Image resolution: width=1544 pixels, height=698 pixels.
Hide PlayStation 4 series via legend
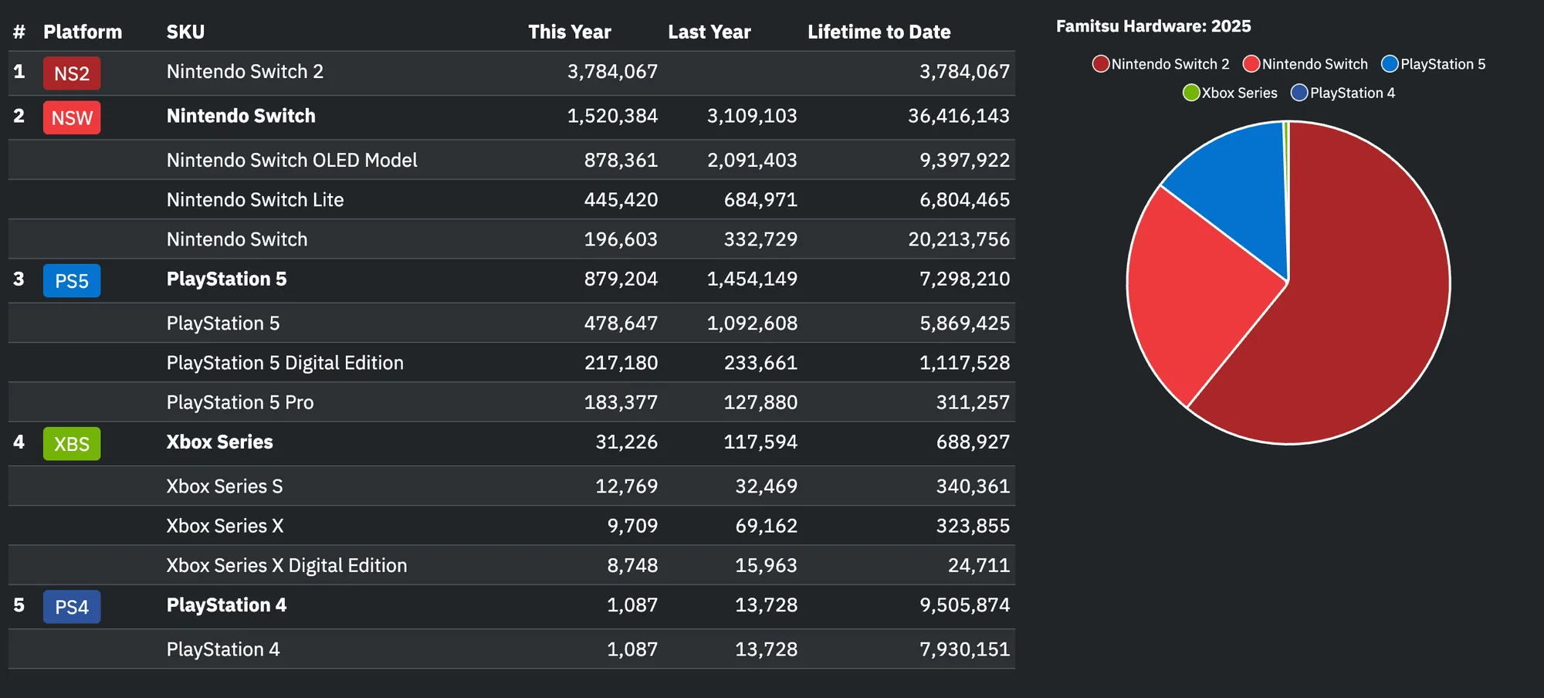[x=1343, y=93]
